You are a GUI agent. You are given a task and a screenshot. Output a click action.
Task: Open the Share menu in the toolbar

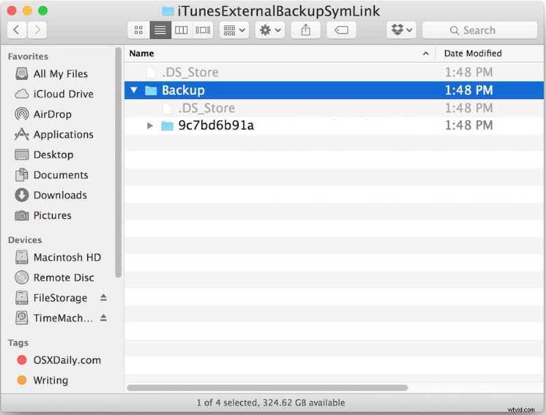click(305, 29)
